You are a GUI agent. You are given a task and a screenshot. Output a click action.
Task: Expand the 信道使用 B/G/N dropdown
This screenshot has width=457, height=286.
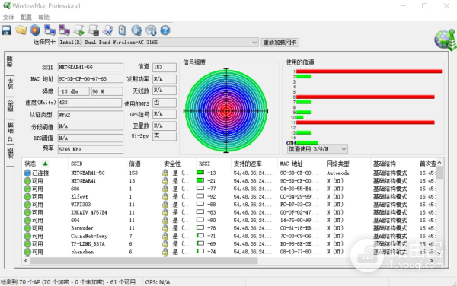pos(344,149)
